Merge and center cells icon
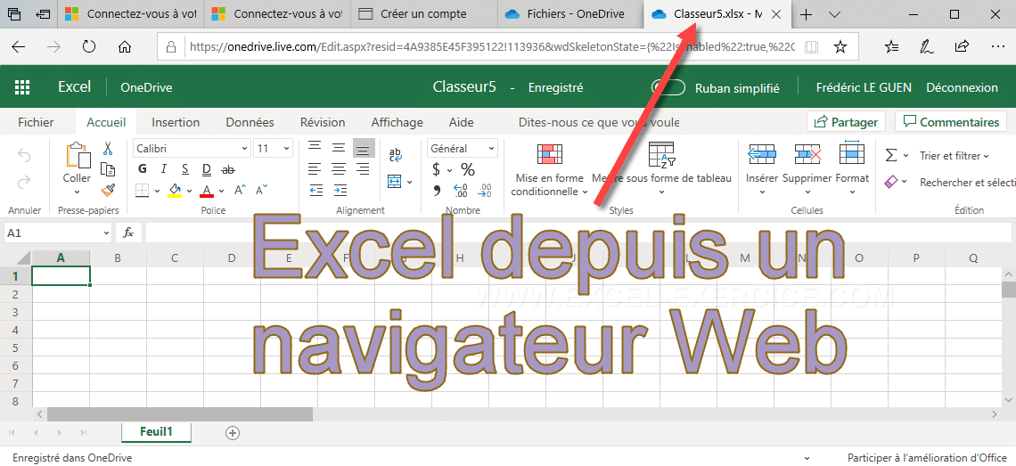The width and height of the screenshot is (1016, 466). (395, 182)
